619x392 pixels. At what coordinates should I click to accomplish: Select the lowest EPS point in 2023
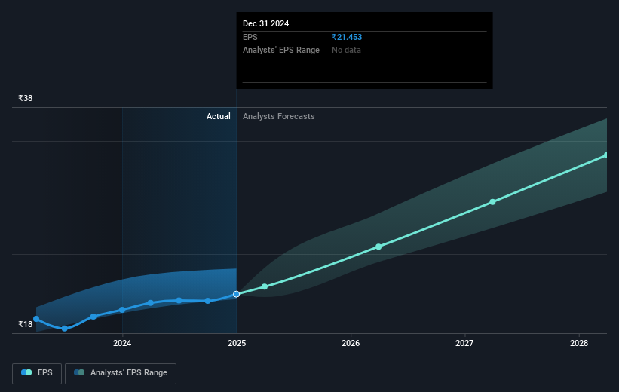click(x=65, y=329)
